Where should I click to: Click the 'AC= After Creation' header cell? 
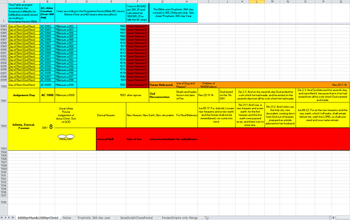47,13
